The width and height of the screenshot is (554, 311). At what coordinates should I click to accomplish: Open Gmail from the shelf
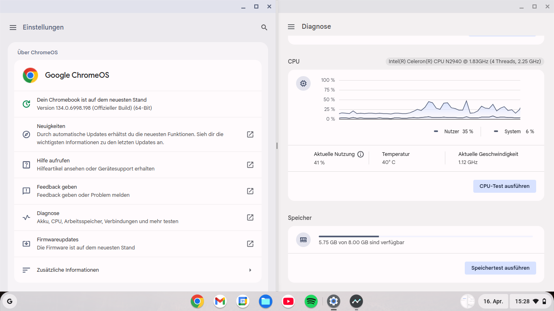coord(220,301)
